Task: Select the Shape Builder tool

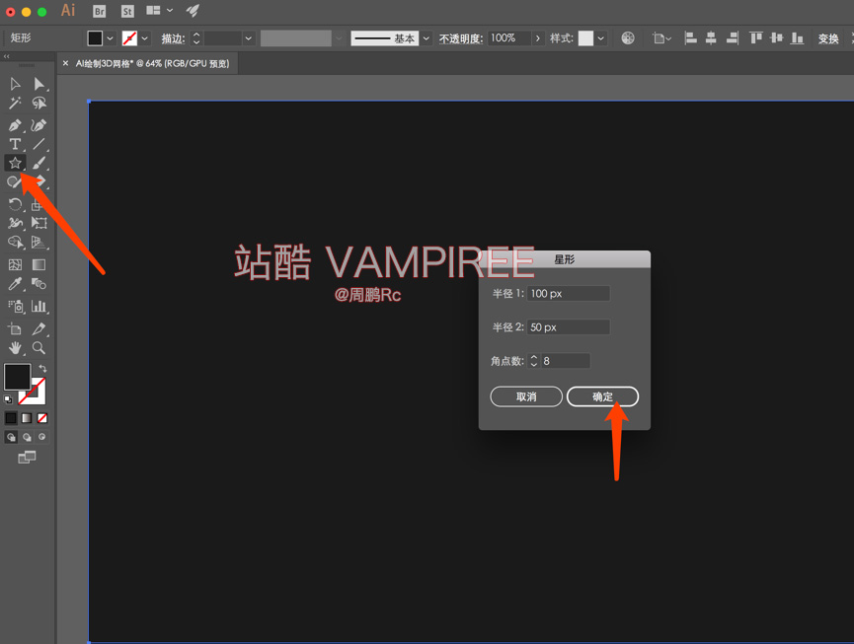Action: (x=15, y=242)
